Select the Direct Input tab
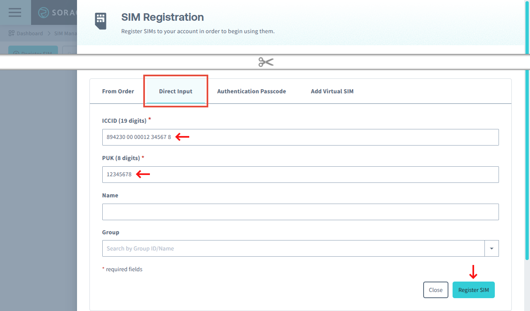 pos(176,91)
